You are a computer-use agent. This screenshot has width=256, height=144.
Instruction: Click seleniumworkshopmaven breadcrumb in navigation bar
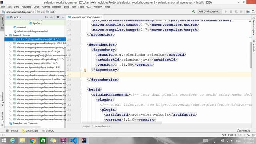coord(18,12)
